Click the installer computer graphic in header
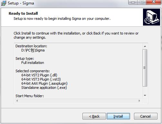Screen dimensions: 162x124 151,17
